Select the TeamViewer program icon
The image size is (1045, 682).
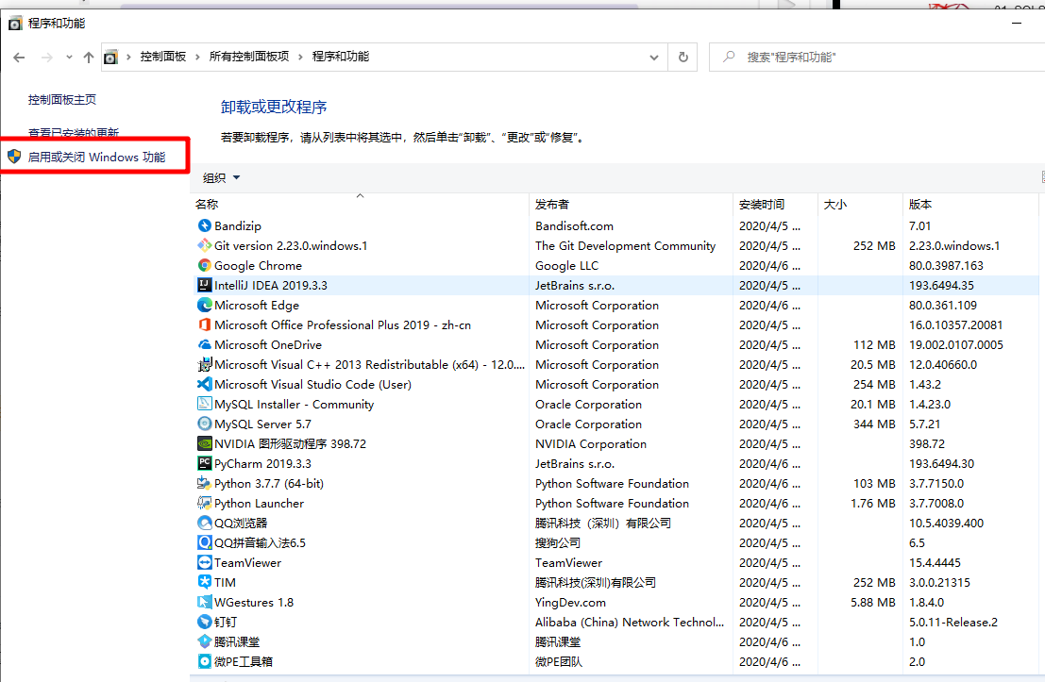pyautogui.click(x=205, y=562)
